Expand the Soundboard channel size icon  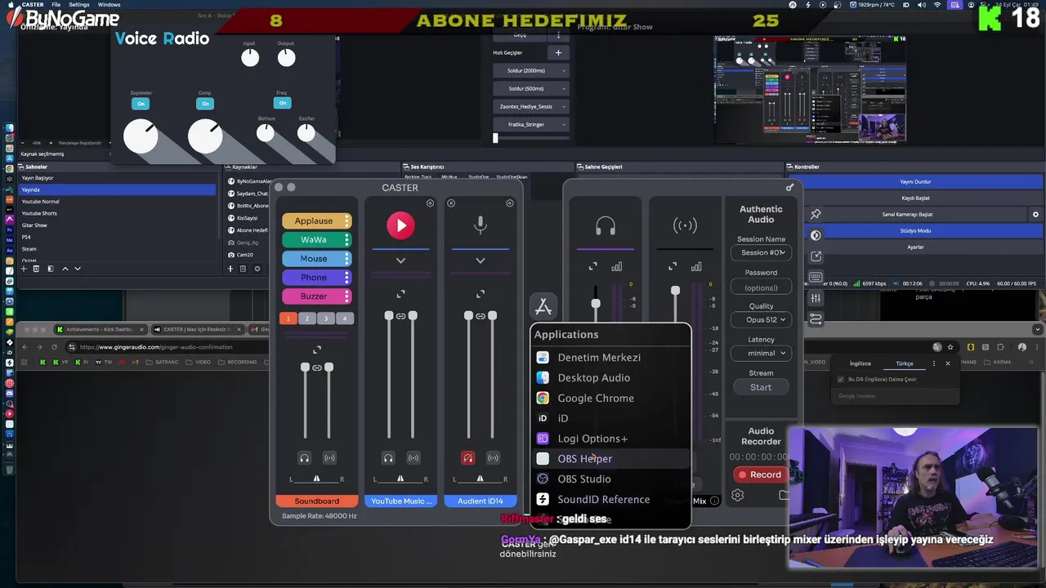(317, 350)
